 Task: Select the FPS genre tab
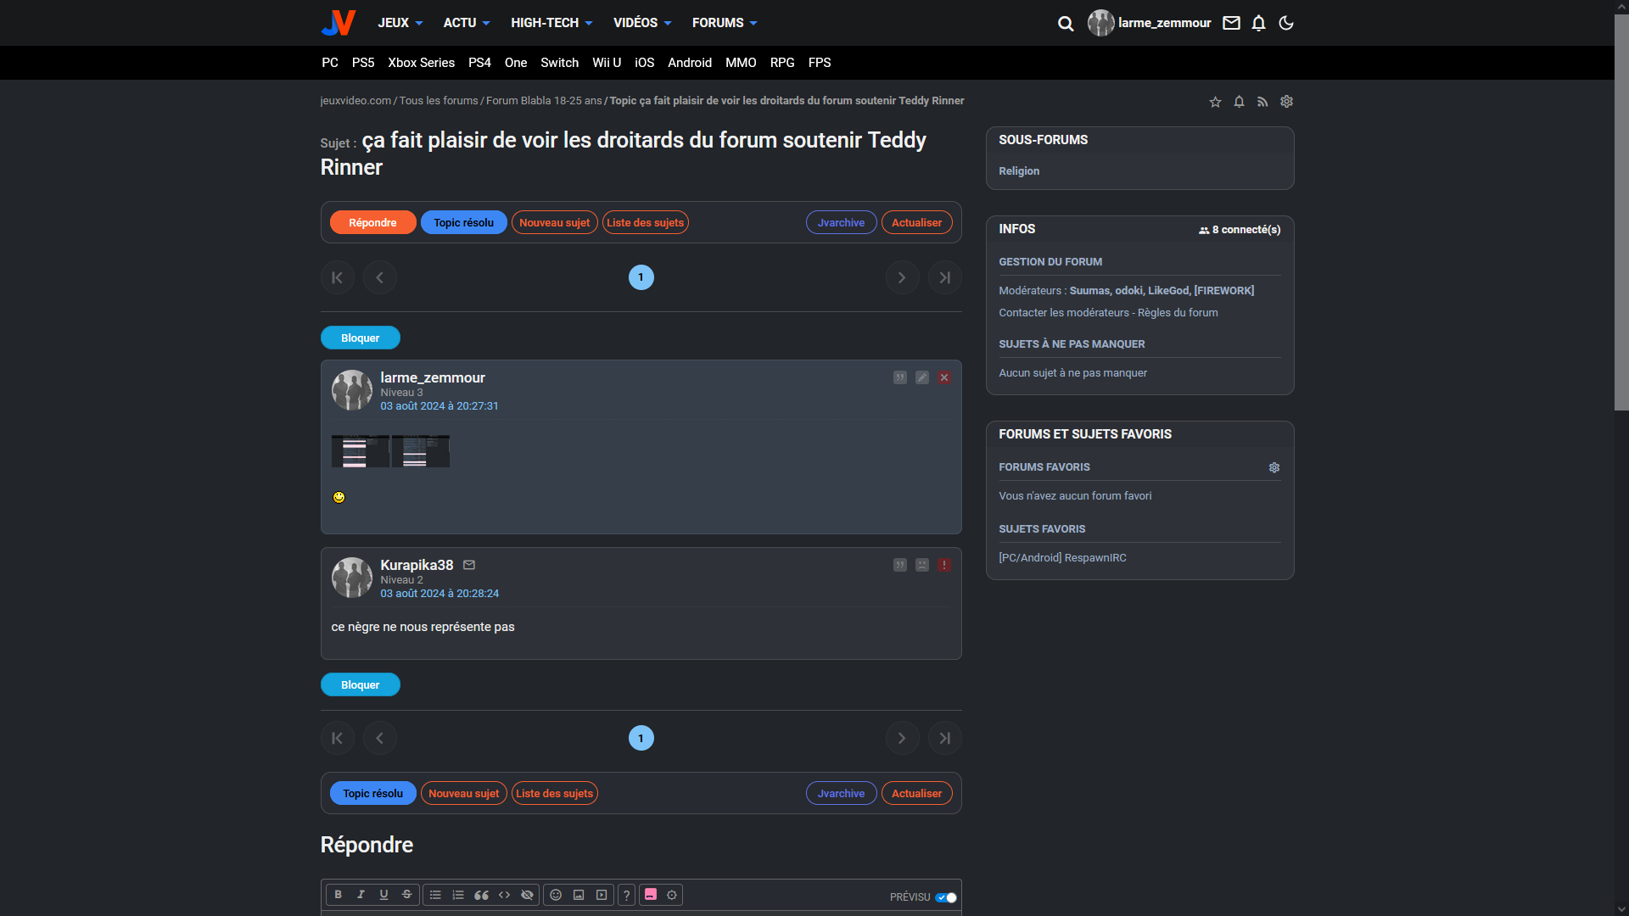tap(820, 63)
